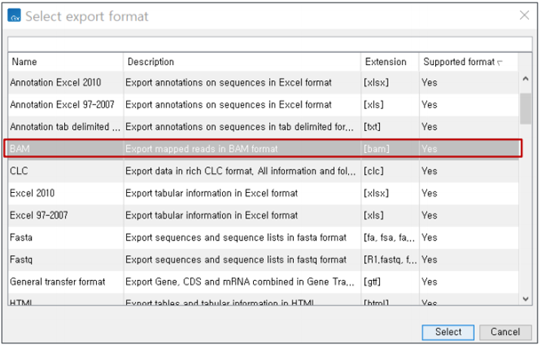Click the CLC app icon in title bar
Screen dimensions: 541x345
(14, 16)
